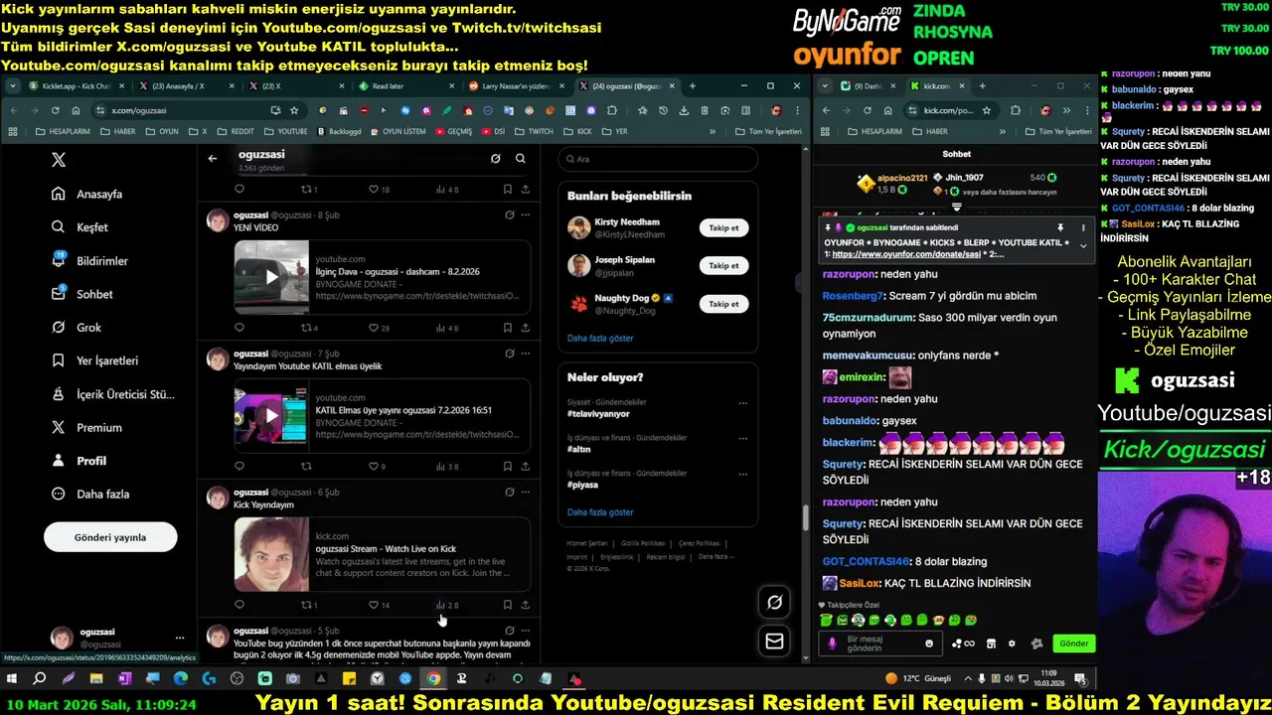
Task: Open floating messages envelope button
Action: [x=774, y=642]
